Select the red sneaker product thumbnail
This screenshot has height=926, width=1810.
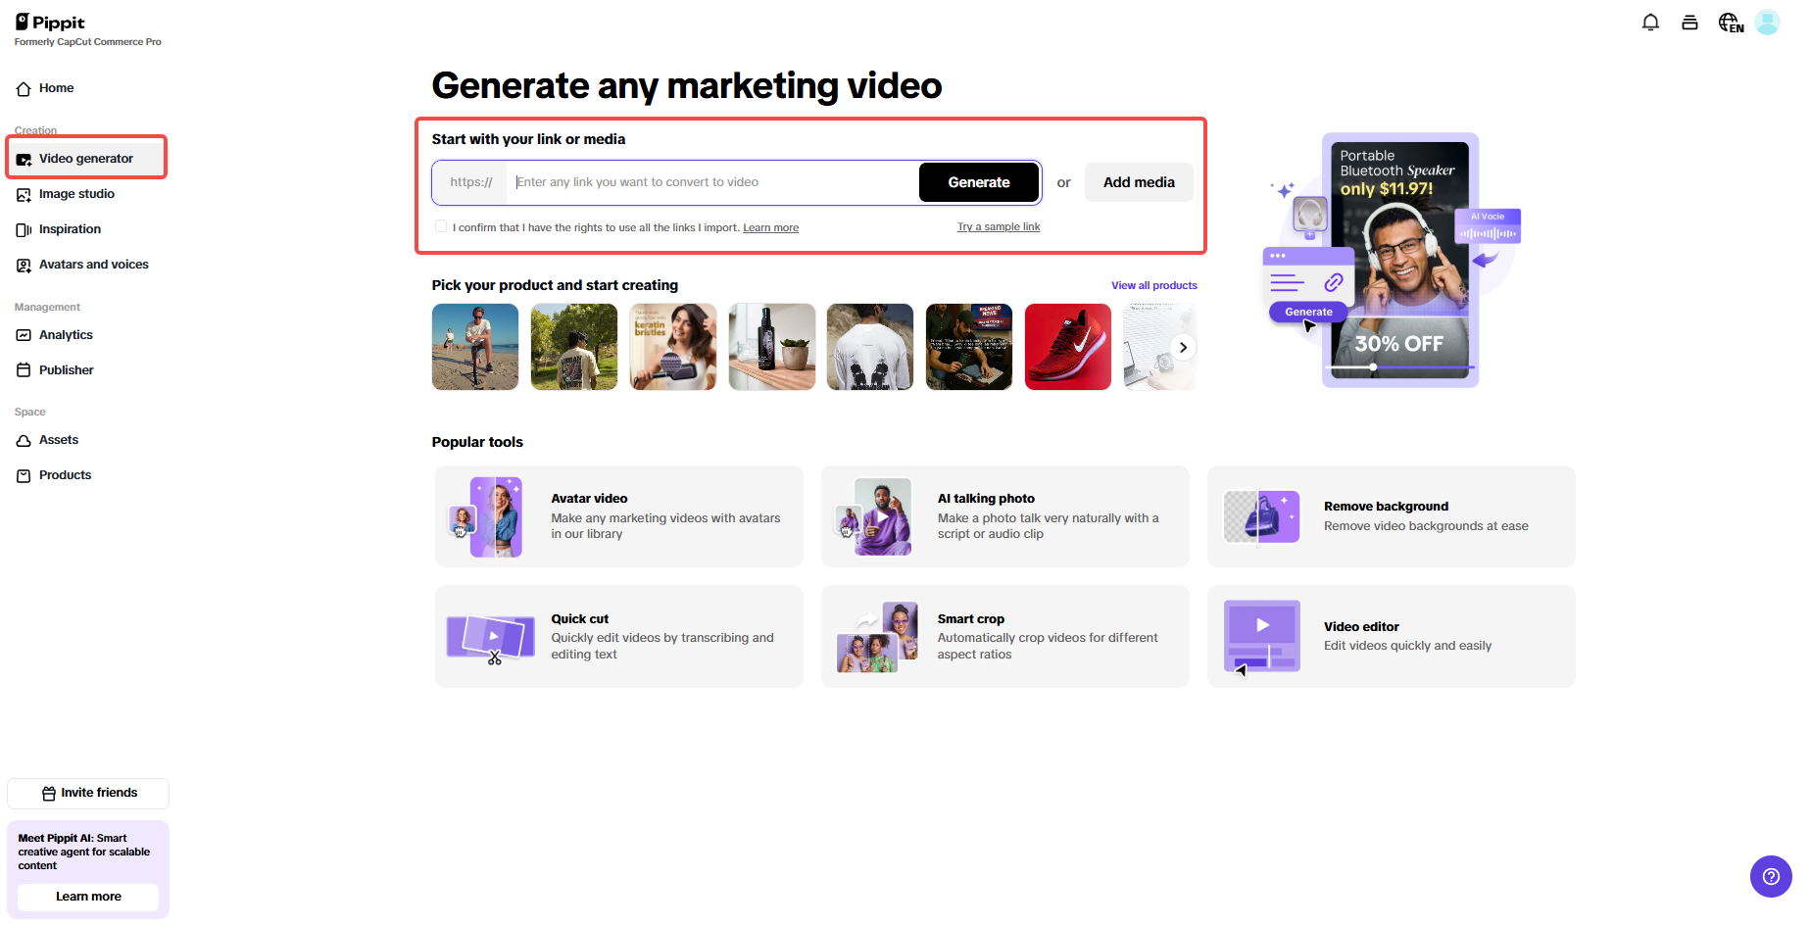[1067, 347]
